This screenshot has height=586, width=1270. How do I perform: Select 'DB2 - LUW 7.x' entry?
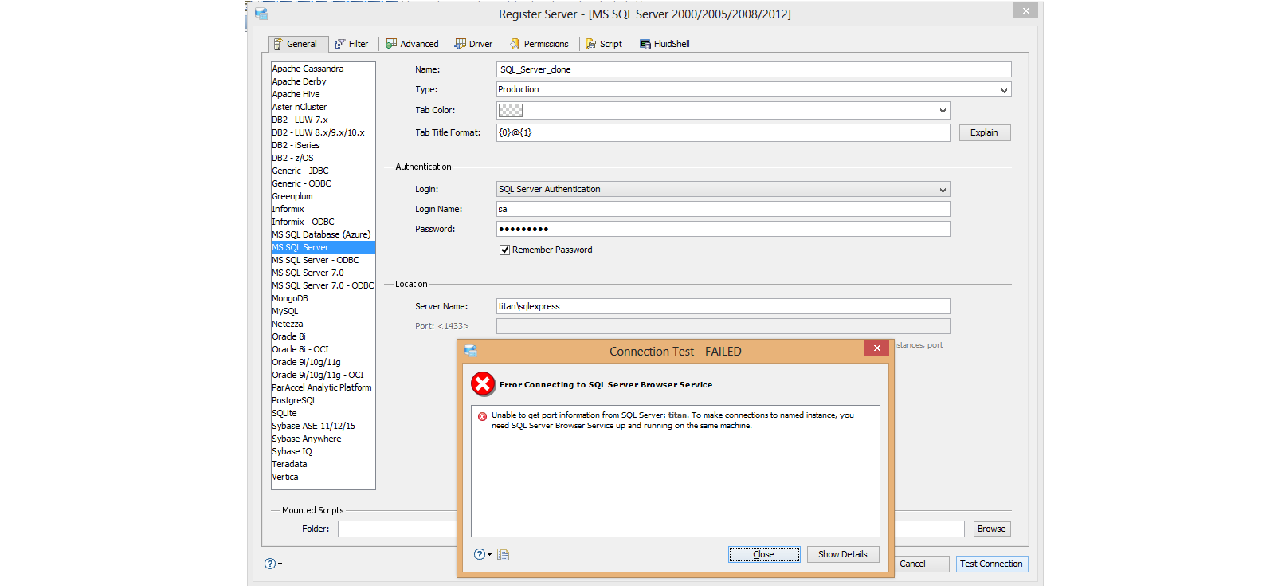[x=323, y=120]
